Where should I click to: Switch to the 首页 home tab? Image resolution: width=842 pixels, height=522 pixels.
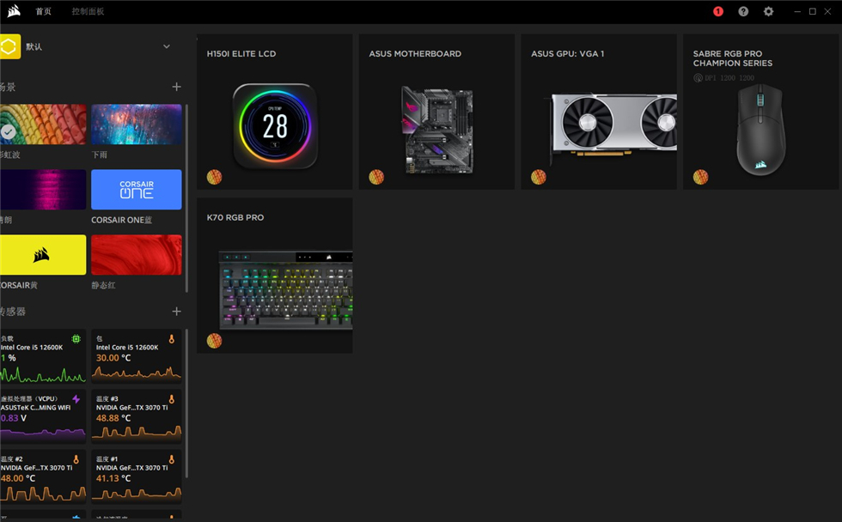tap(43, 11)
